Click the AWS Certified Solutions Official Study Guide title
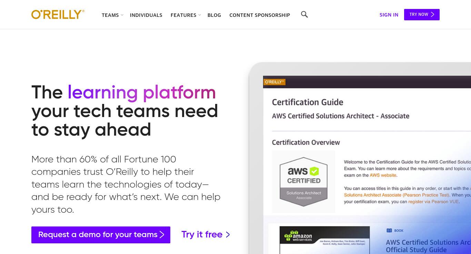Screen dimensions: 471x254 click(x=428, y=246)
